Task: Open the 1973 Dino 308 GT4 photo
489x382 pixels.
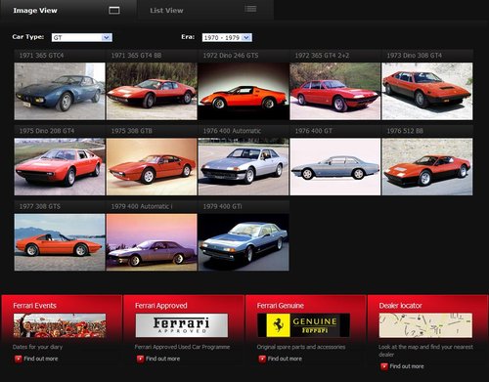Action: pos(427,91)
